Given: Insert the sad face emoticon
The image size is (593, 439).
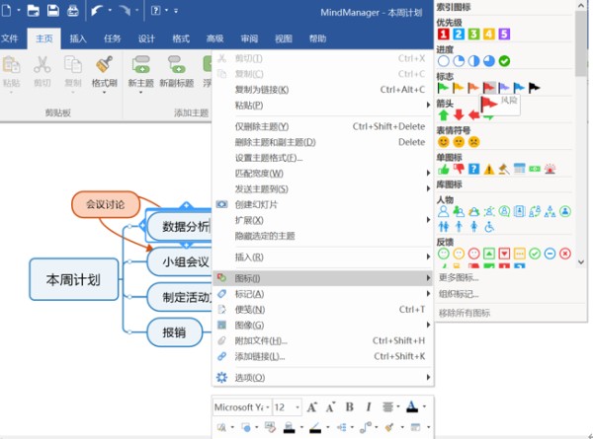Looking at the screenshot, I should (x=473, y=142).
